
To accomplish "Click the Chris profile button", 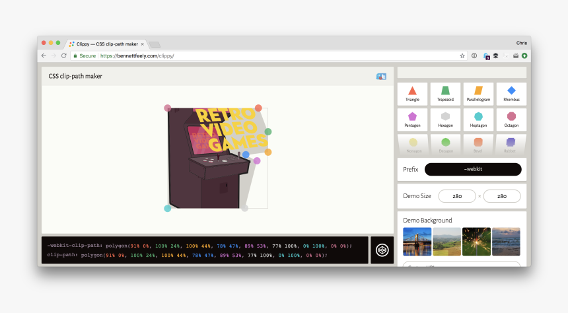I will click(x=522, y=43).
